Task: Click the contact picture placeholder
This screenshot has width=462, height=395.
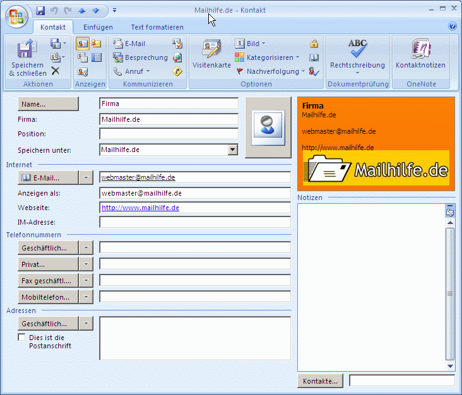Action: click(268, 127)
